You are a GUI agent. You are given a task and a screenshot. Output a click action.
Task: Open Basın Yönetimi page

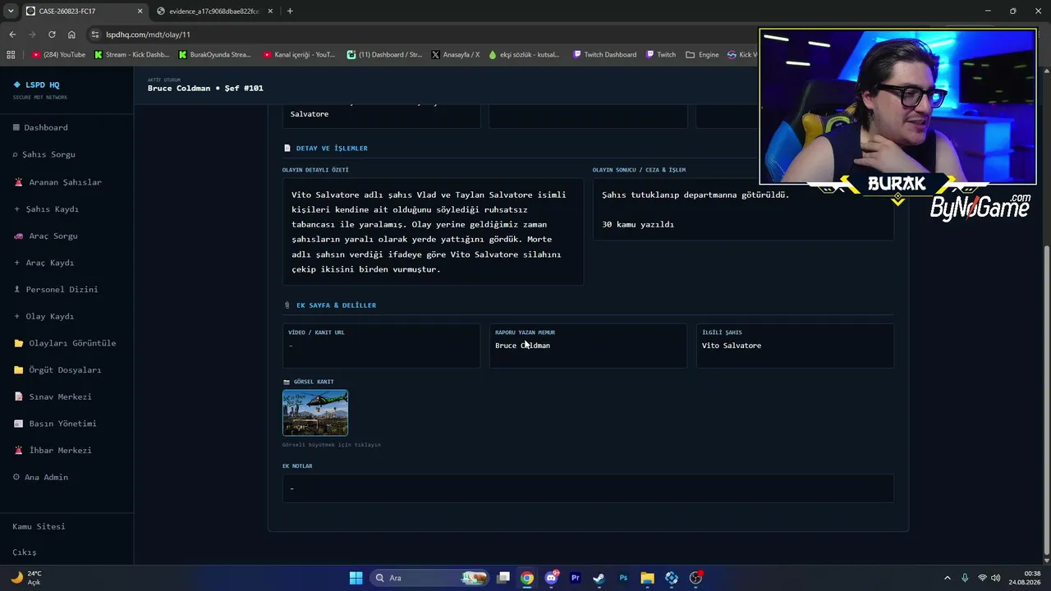[x=56, y=424]
